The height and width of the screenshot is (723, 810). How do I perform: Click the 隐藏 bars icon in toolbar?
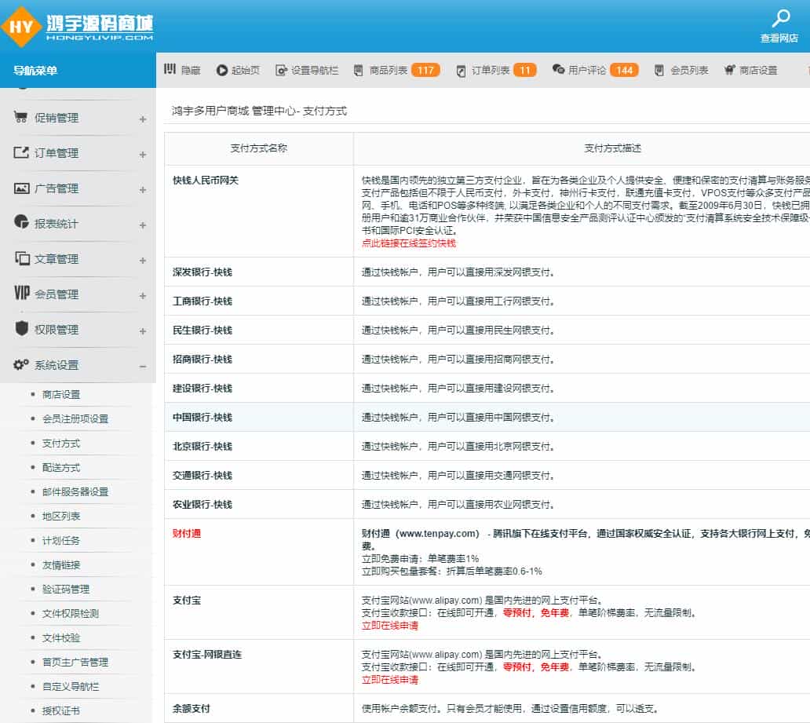click(170, 69)
